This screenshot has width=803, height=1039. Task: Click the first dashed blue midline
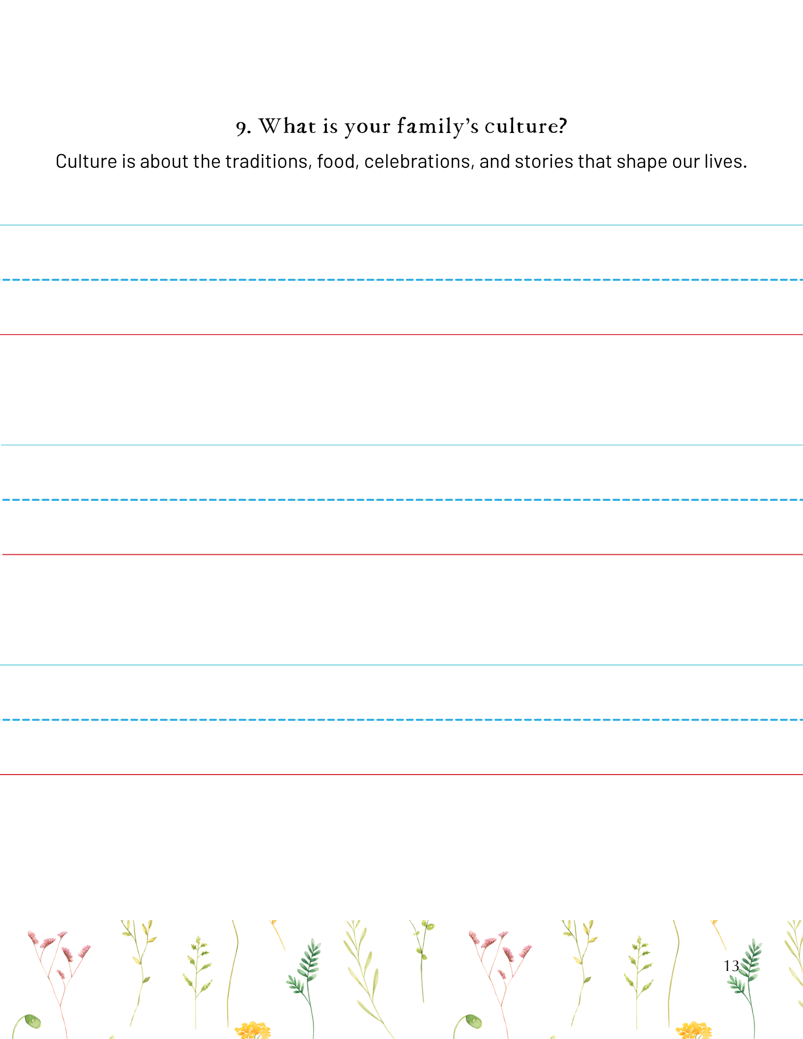click(x=401, y=279)
